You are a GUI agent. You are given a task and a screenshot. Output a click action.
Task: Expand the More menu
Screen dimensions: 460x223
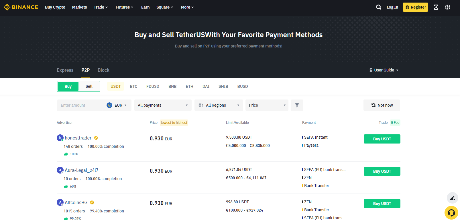point(187,7)
